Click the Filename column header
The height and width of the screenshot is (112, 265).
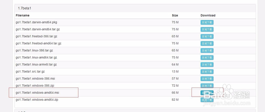pyautogui.click(x=23, y=16)
